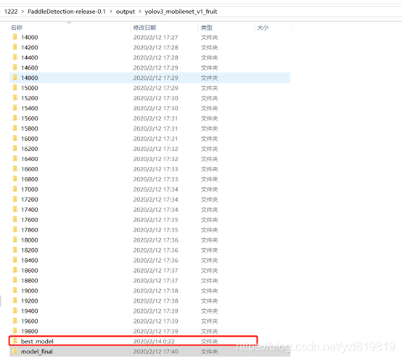Select the folder icon for 14400

(x=15, y=57)
